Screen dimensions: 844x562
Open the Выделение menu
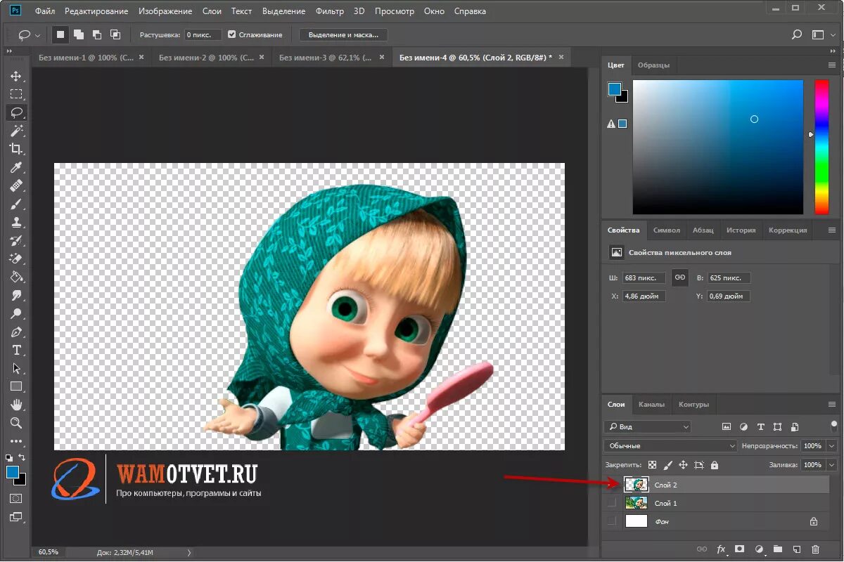pyautogui.click(x=284, y=11)
